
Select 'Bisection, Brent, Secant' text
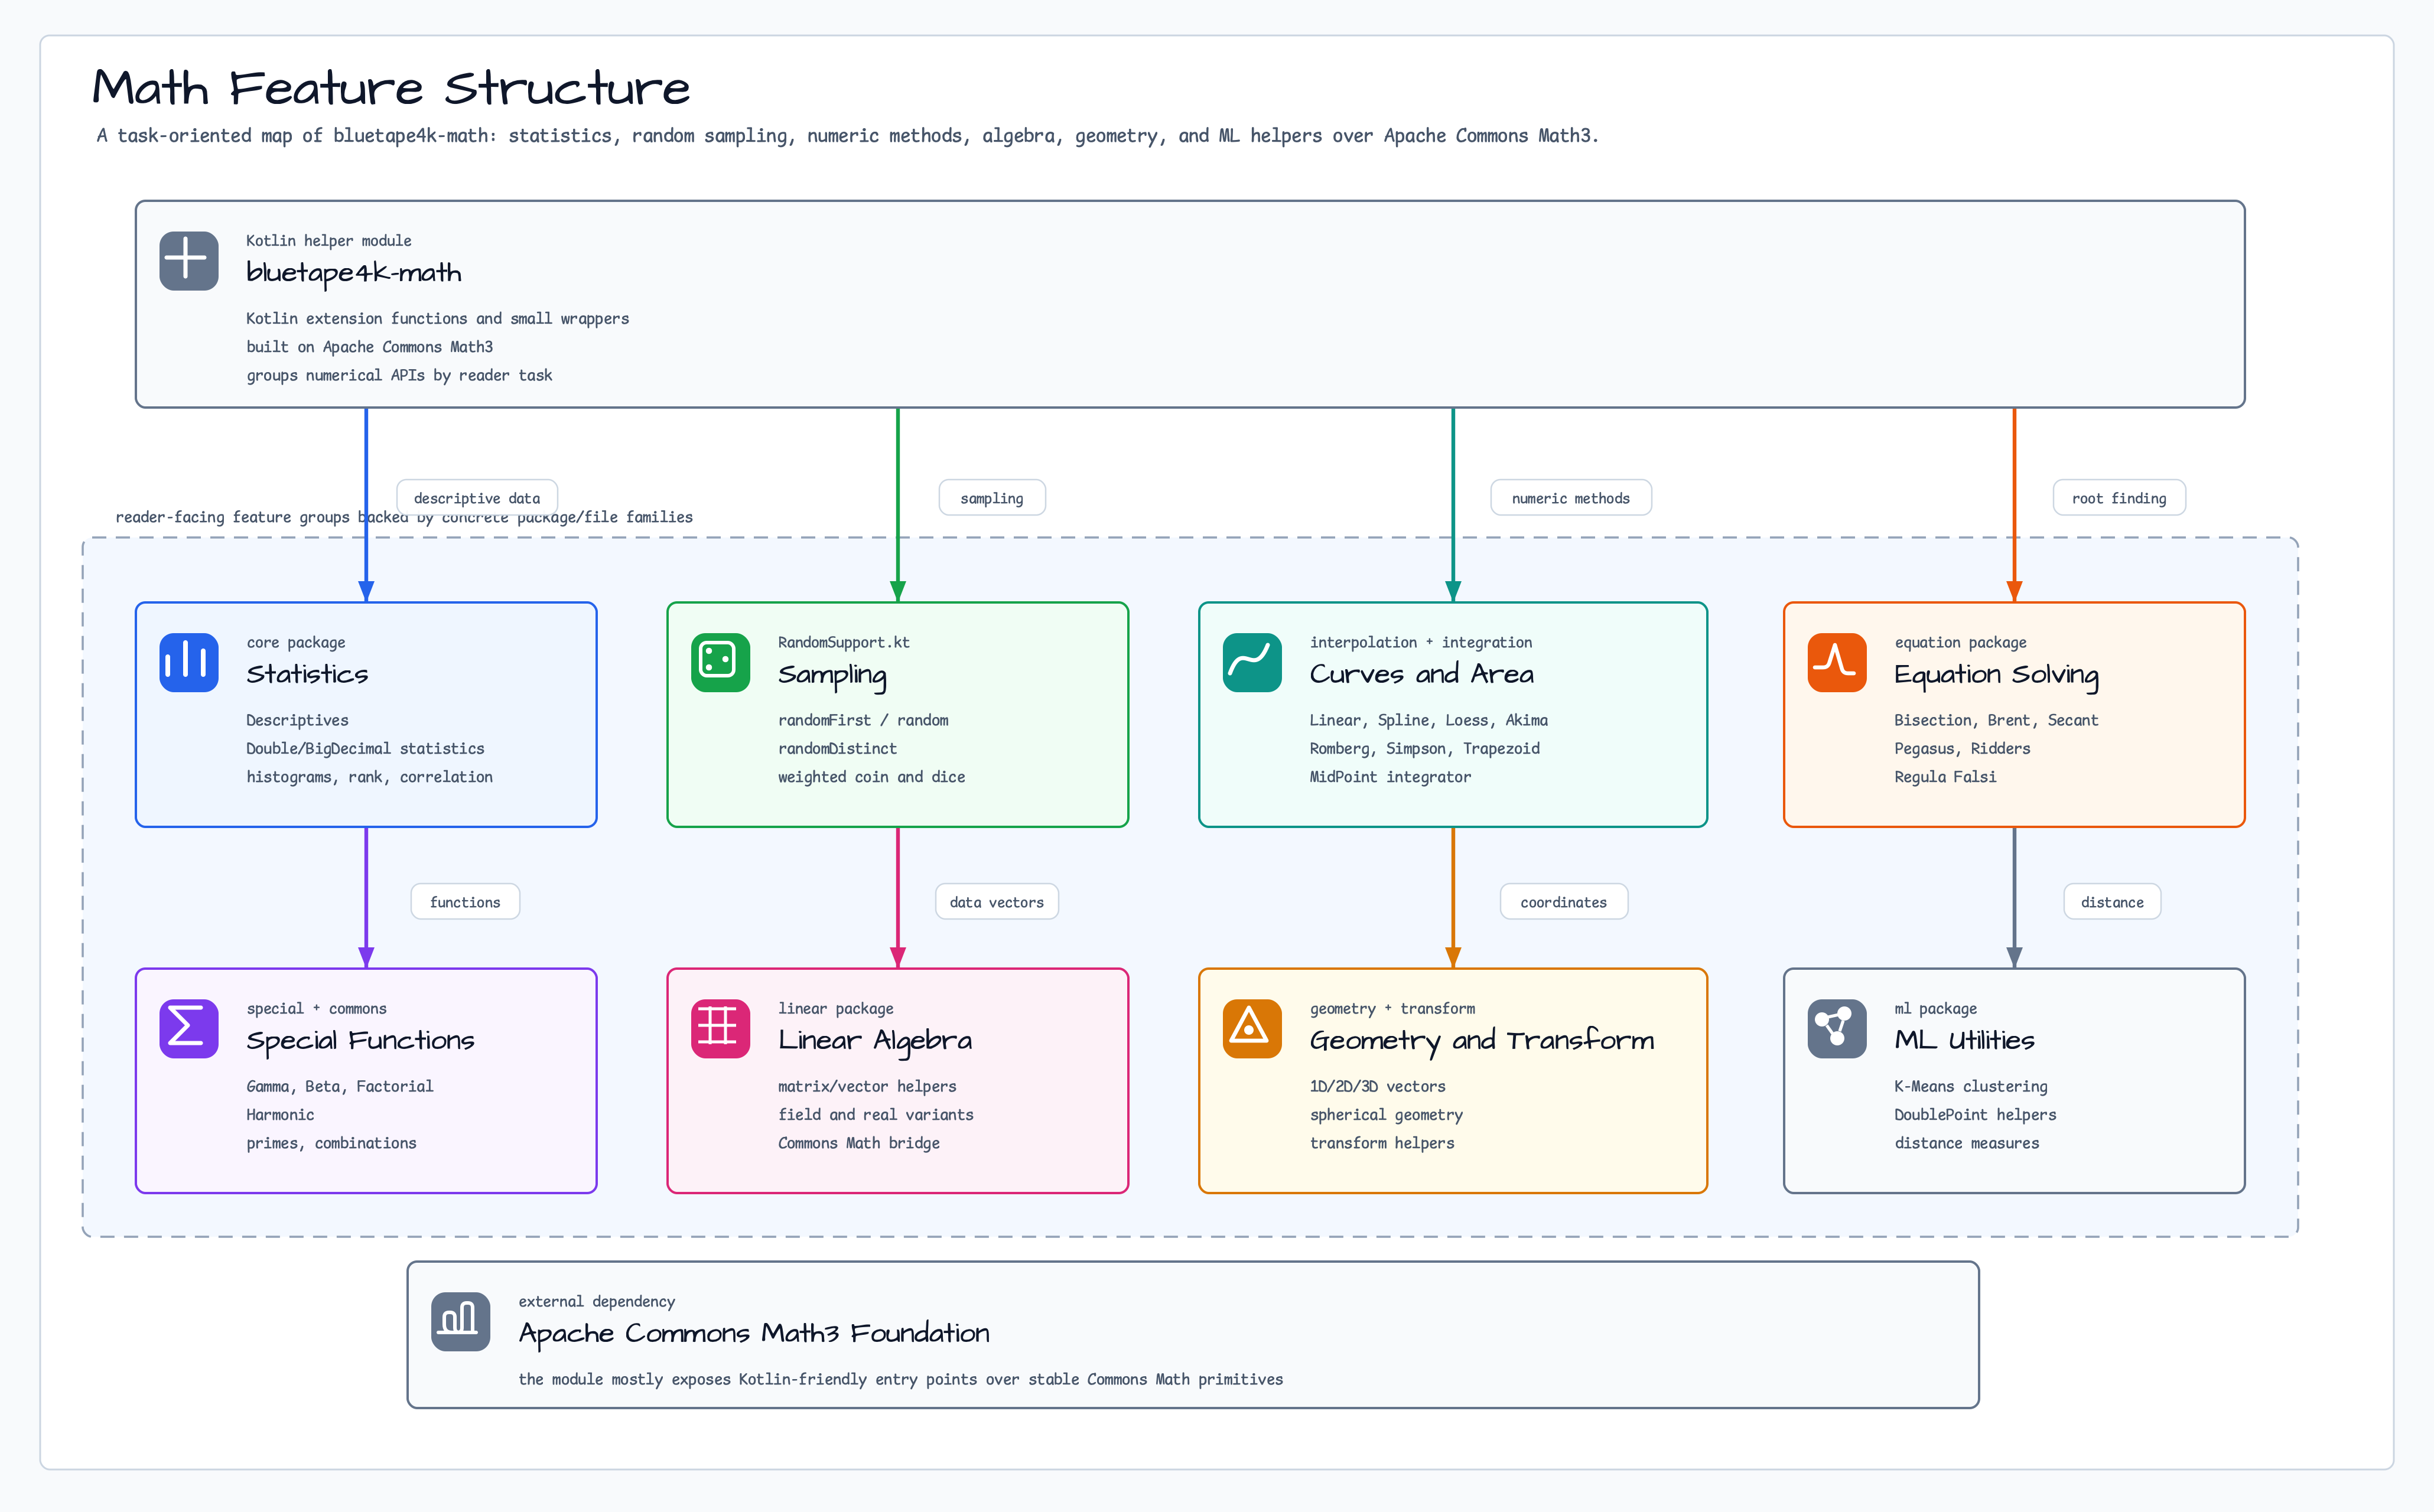coord(1996,720)
